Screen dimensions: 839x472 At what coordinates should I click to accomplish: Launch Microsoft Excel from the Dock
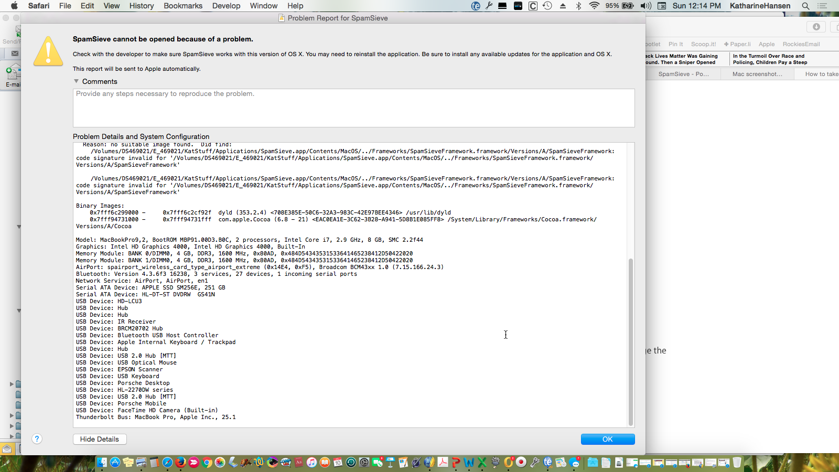click(482, 462)
